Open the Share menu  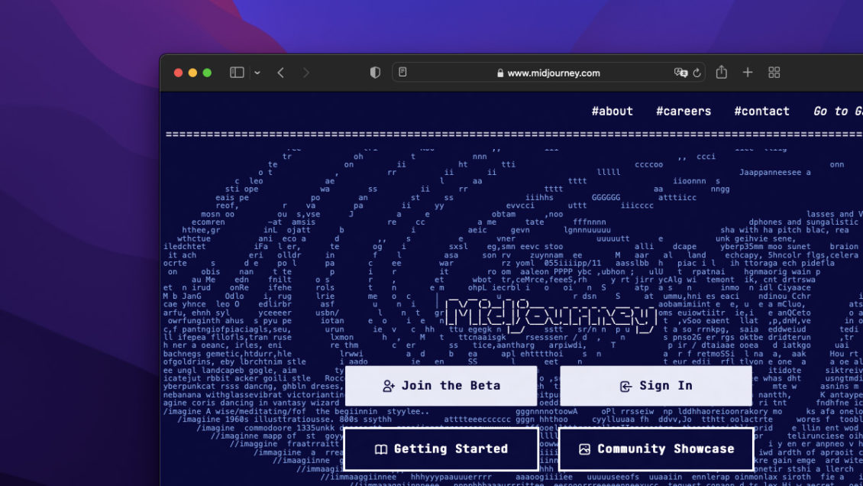click(722, 72)
